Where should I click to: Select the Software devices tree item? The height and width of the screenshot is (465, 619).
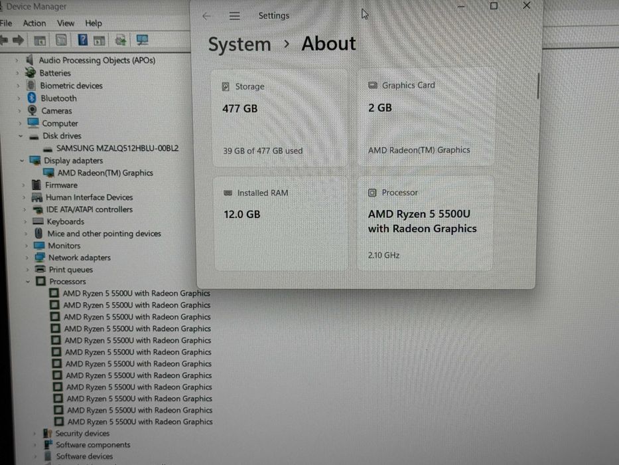pyautogui.click(x=84, y=456)
